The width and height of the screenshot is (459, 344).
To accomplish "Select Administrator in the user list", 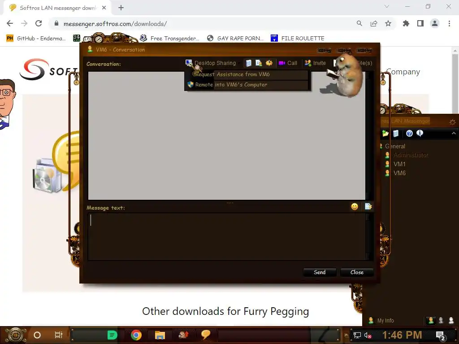I will (x=411, y=155).
